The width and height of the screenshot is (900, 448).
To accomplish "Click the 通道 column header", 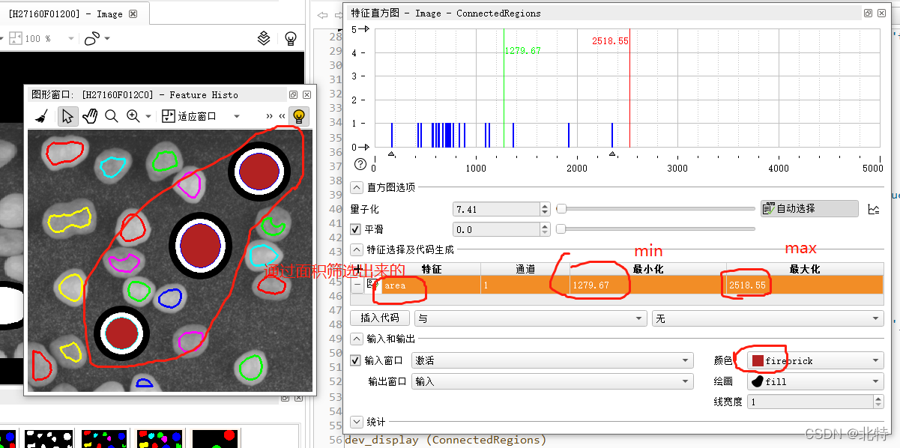I will pyautogui.click(x=525, y=268).
